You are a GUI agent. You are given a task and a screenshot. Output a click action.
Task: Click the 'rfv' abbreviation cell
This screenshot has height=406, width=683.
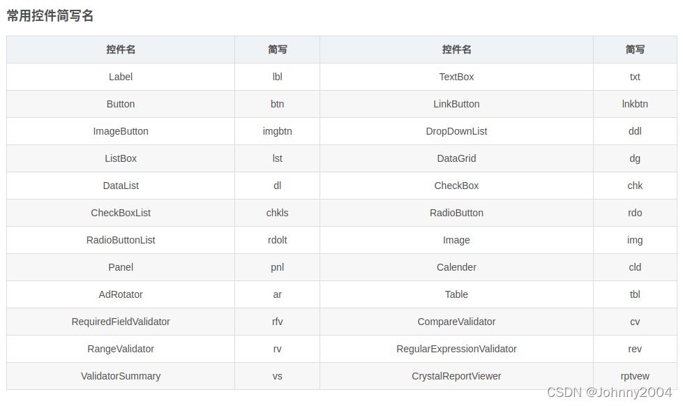(277, 322)
